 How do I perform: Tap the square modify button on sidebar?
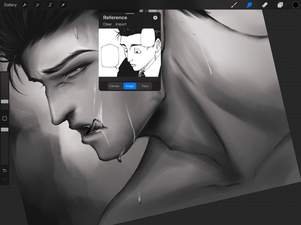pos(5,118)
